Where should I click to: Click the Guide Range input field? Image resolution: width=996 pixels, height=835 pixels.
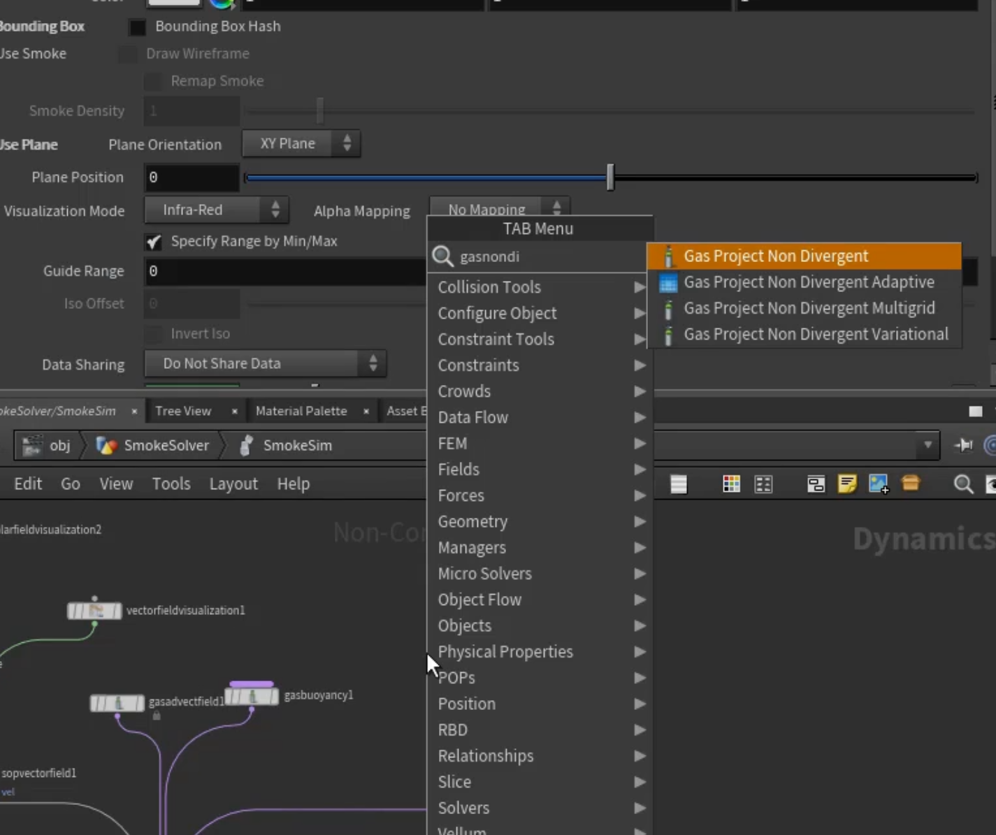tap(285, 271)
